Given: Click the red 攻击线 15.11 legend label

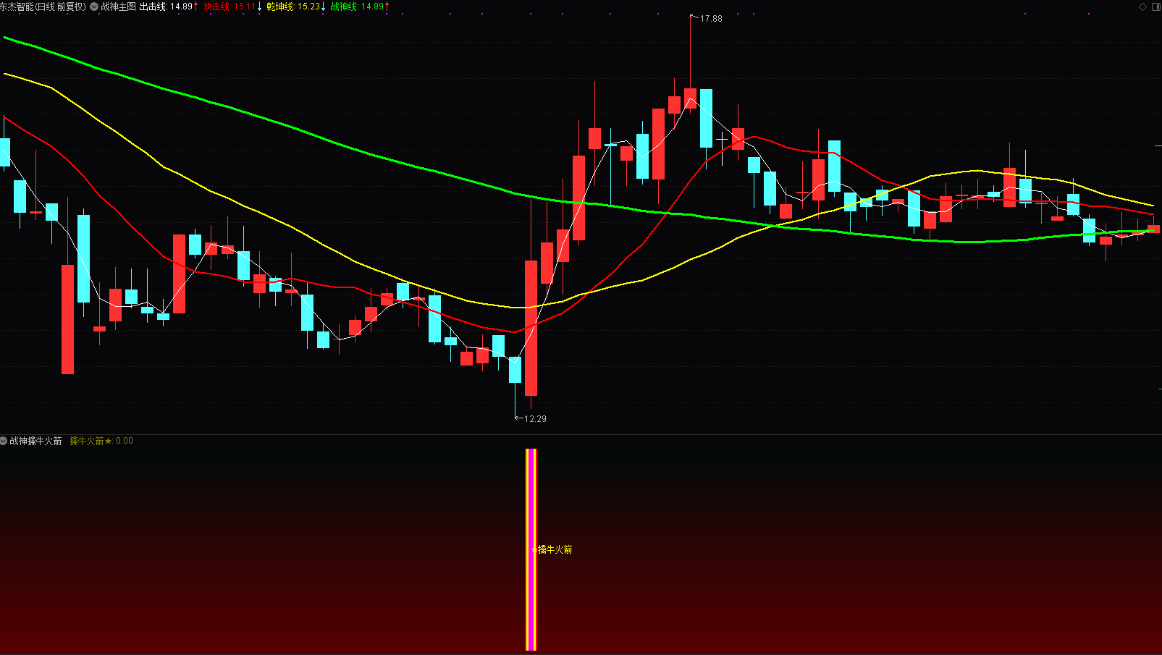Looking at the screenshot, I should point(232,7).
